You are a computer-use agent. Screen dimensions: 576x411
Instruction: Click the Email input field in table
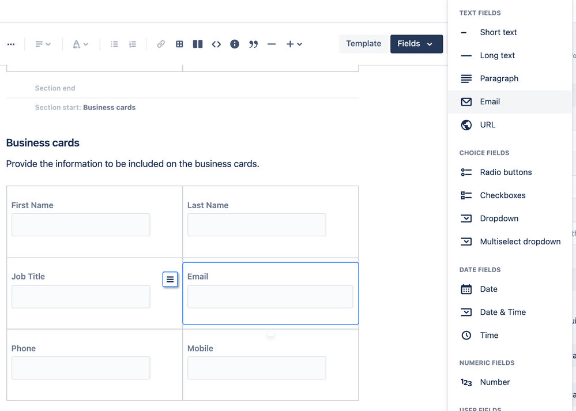270,297
